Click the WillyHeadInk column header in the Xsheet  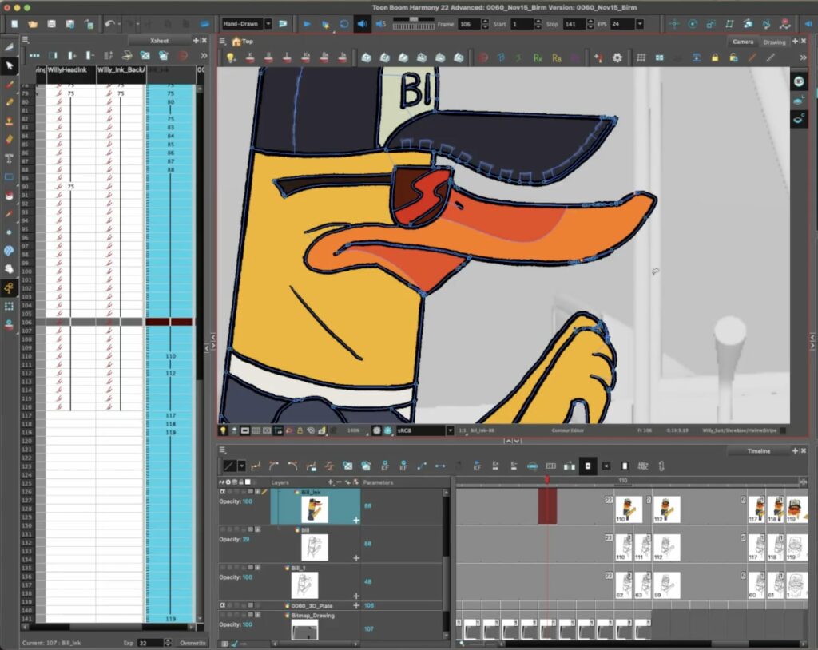(70, 73)
